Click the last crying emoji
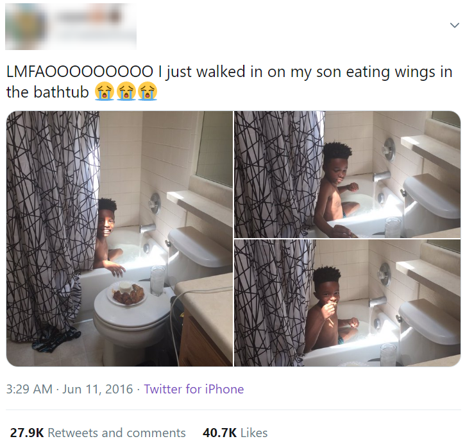 pyautogui.click(x=148, y=91)
